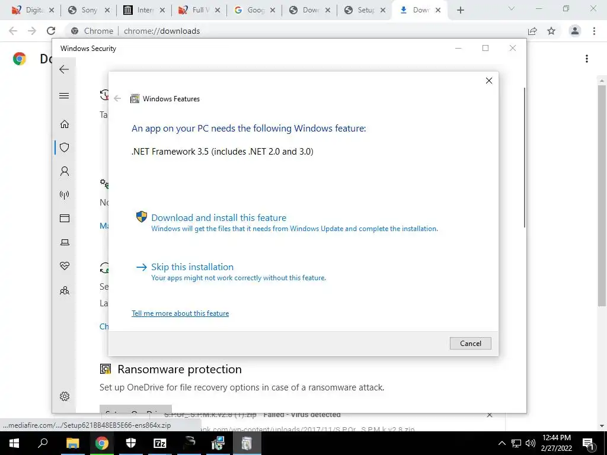
Task: Click the Windows Features icon in taskbar
Action: click(x=247, y=443)
